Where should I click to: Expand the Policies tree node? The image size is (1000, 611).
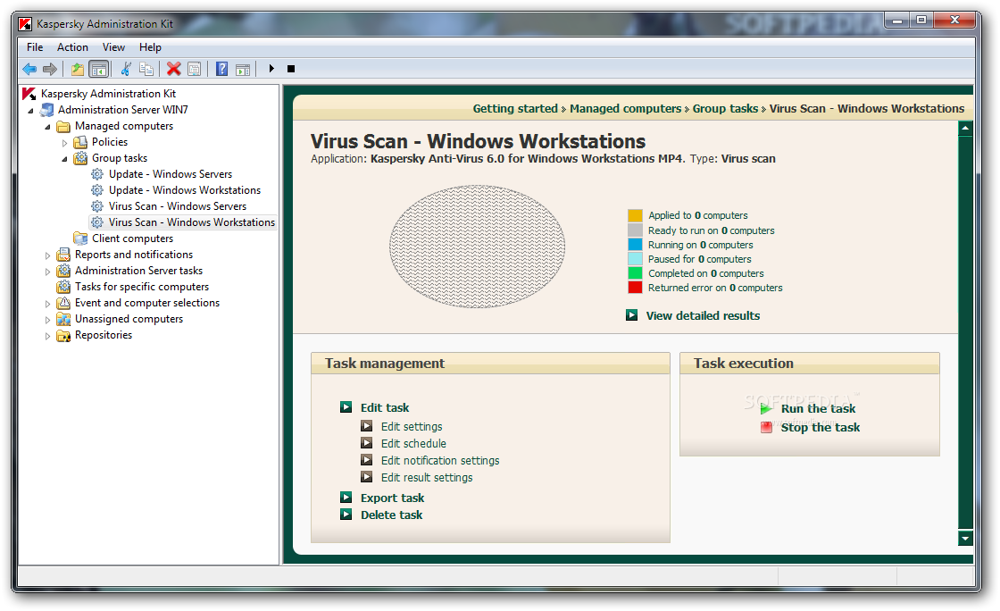click(64, 143)
